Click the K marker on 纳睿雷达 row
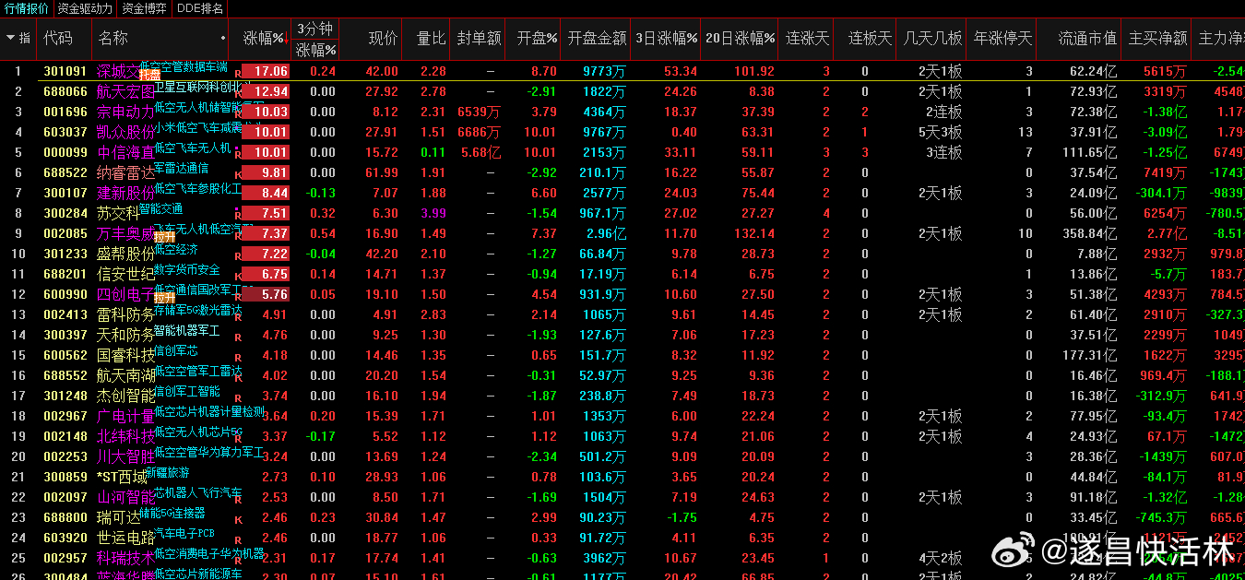 click(x=238, y=173)
